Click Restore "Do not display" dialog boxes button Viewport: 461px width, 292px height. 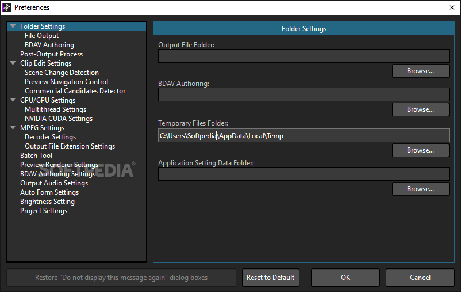tap(121, 278)
